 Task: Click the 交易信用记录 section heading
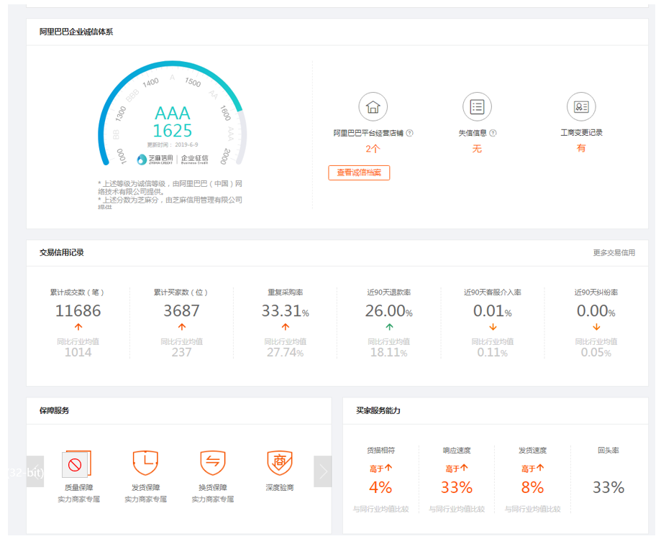(x=62, y=252)
